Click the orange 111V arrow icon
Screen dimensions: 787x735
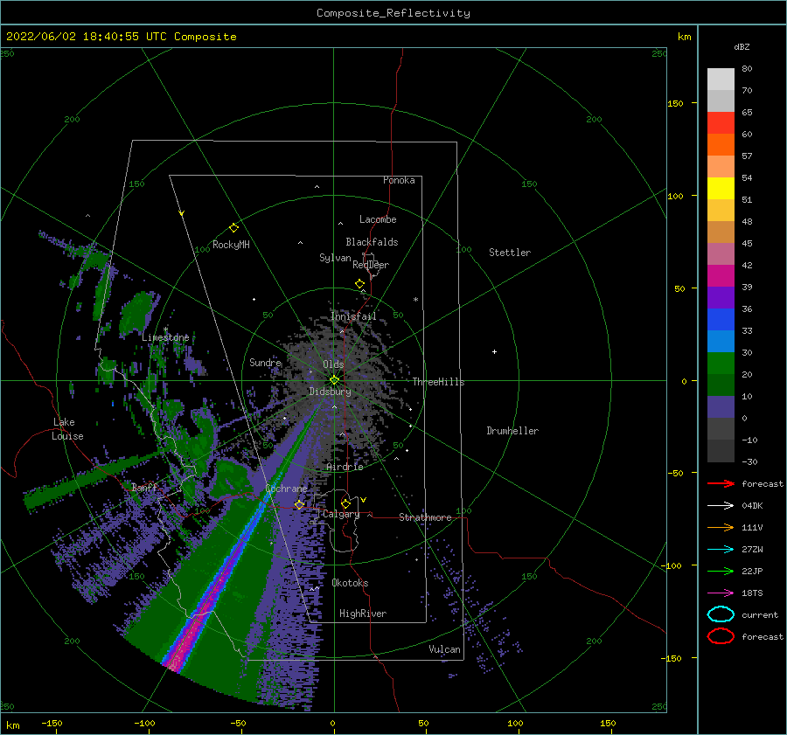[721, 527]
